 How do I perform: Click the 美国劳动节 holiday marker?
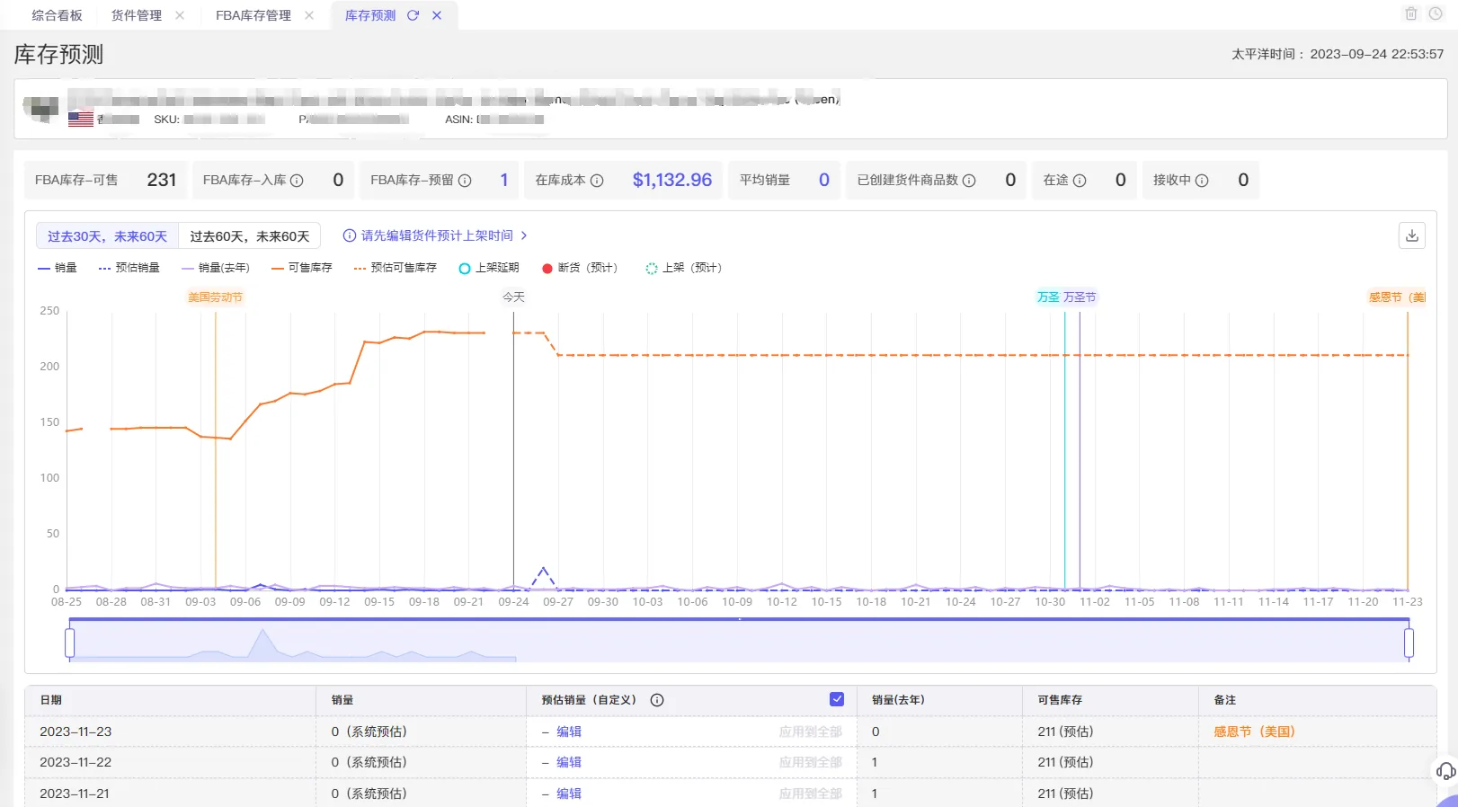click(215, 297)
